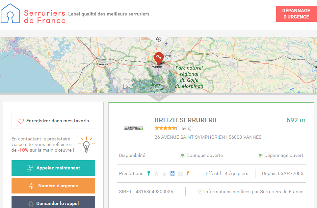This screenshot has width=317, height=208.
Task: Click the blue pen nib prestation icon
Action: 172,173
